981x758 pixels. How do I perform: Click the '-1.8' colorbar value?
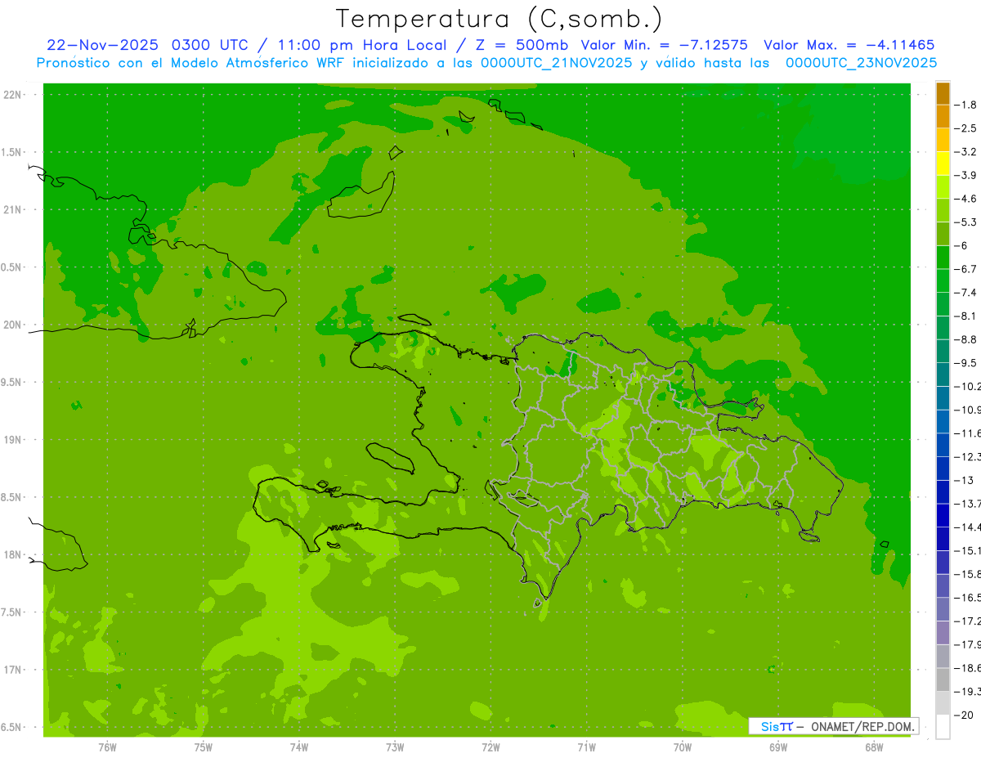[966, 105]
